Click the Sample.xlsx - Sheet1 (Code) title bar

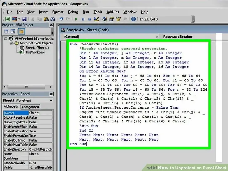click(x=143, y=30)
